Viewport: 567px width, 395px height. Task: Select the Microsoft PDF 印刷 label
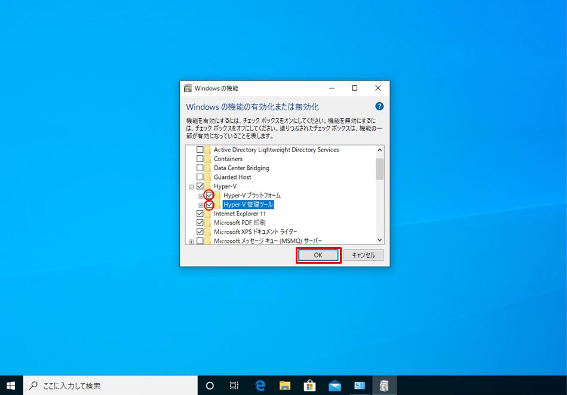pyautogui.click(x=240, y=223)
